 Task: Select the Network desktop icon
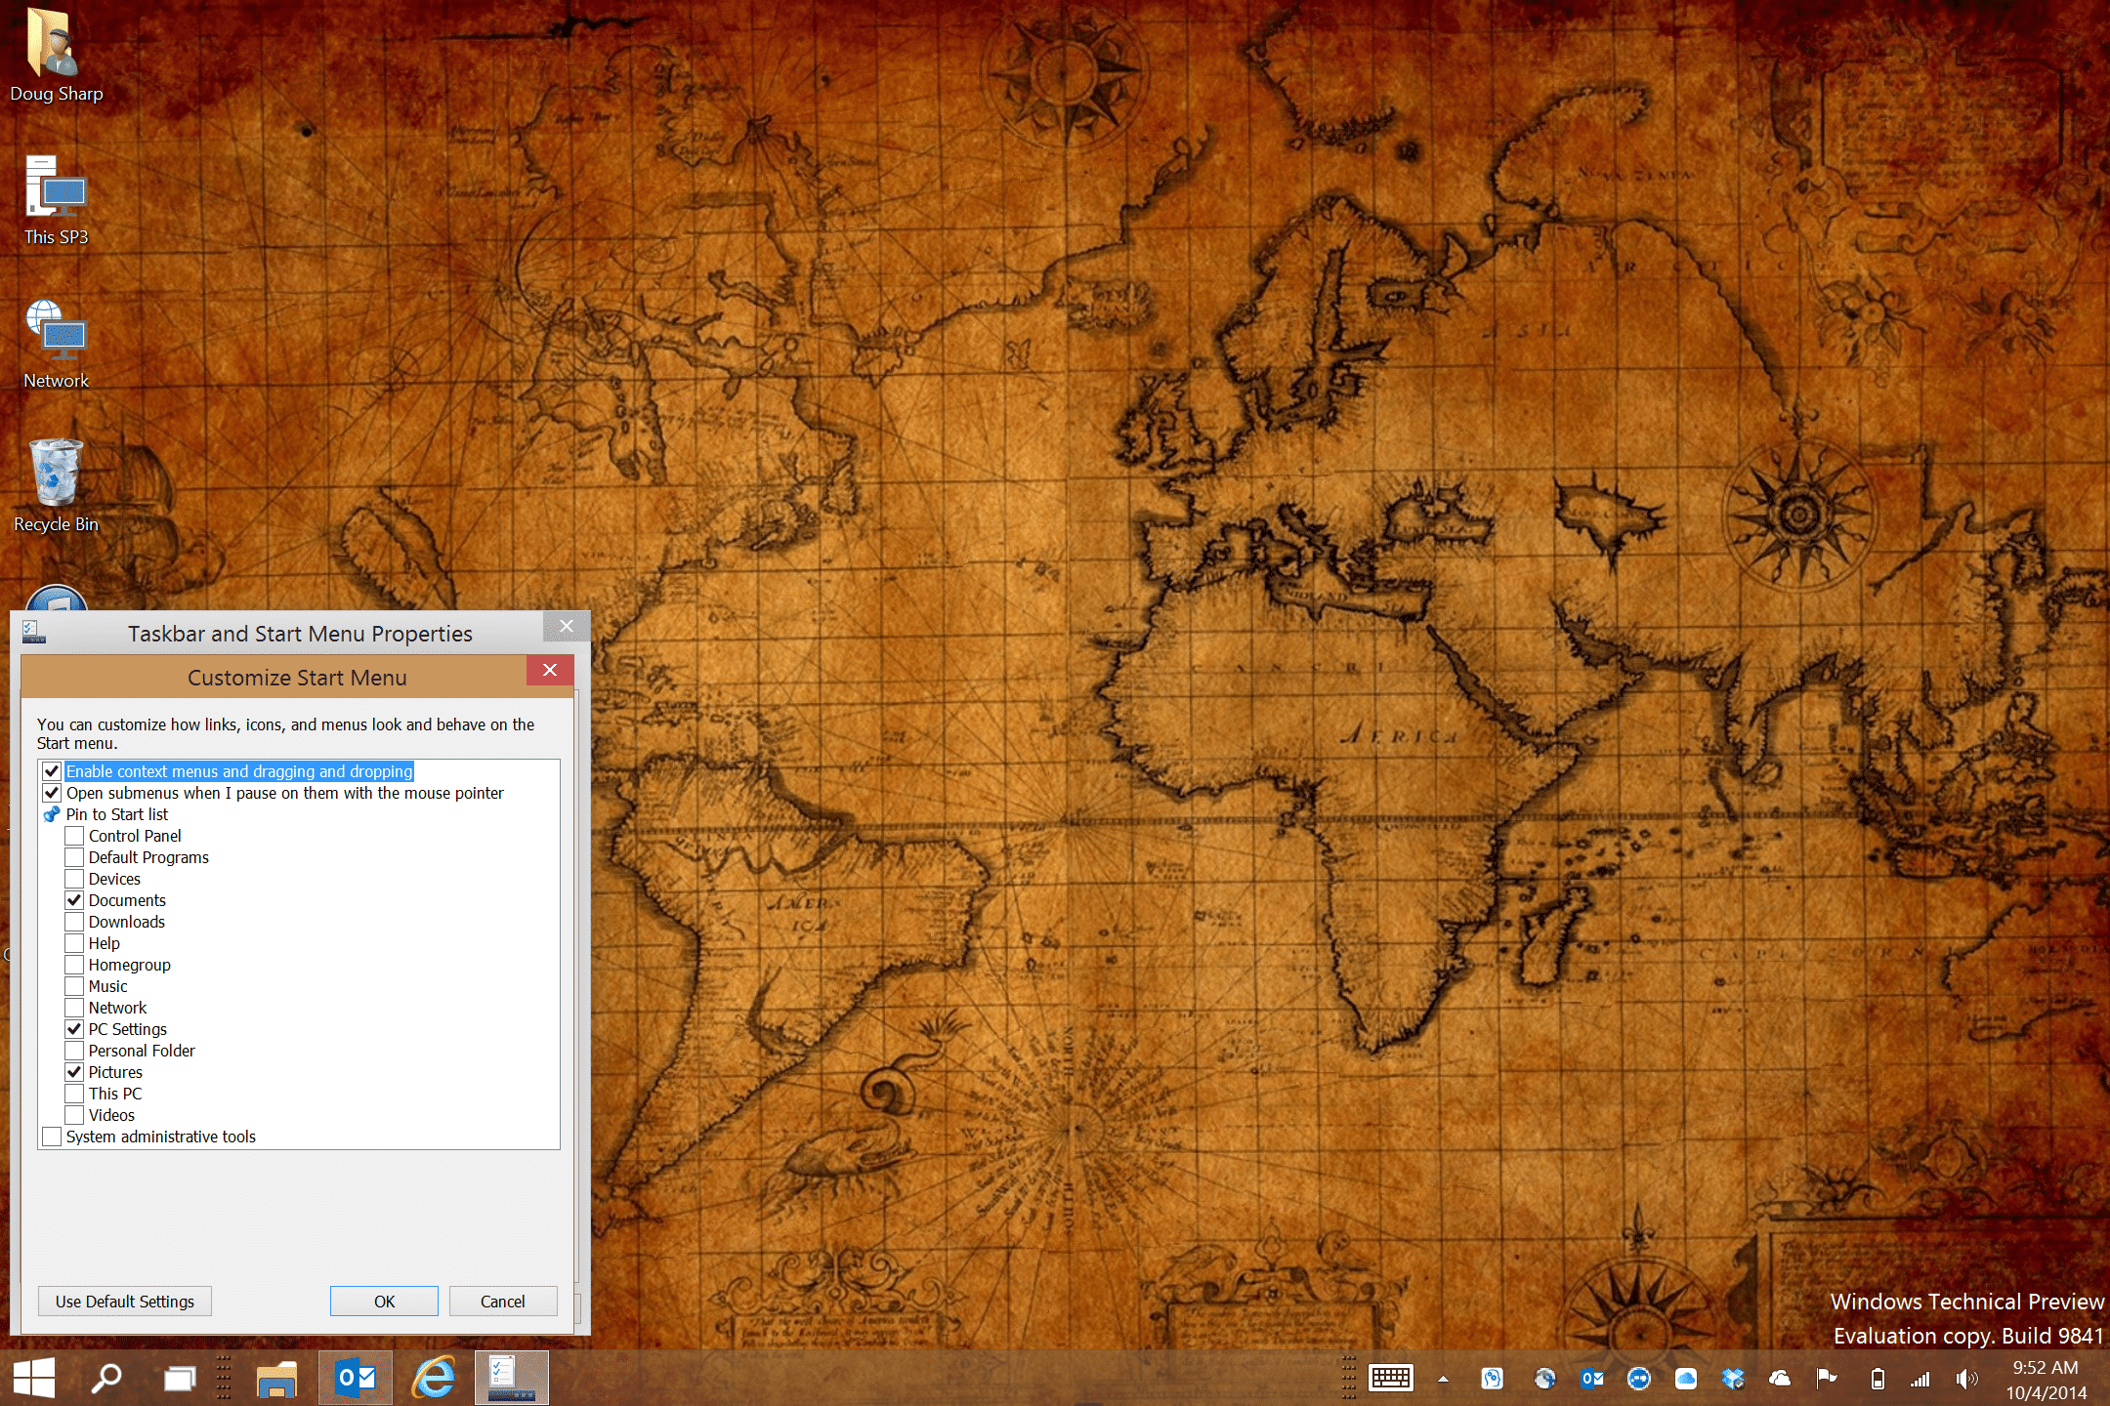[x=56, y=344]
